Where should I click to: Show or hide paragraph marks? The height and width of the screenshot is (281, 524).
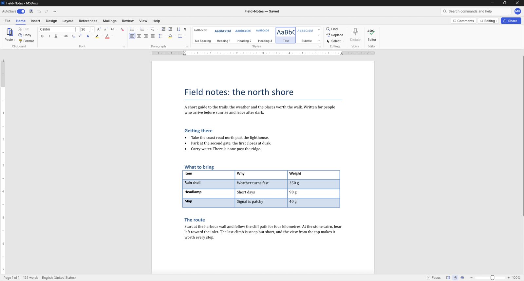click(185, 29)
